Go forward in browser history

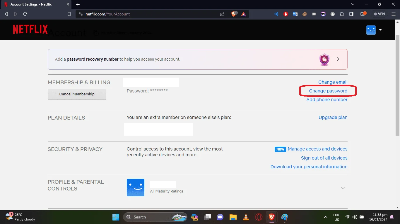click(x=16, y=14)
